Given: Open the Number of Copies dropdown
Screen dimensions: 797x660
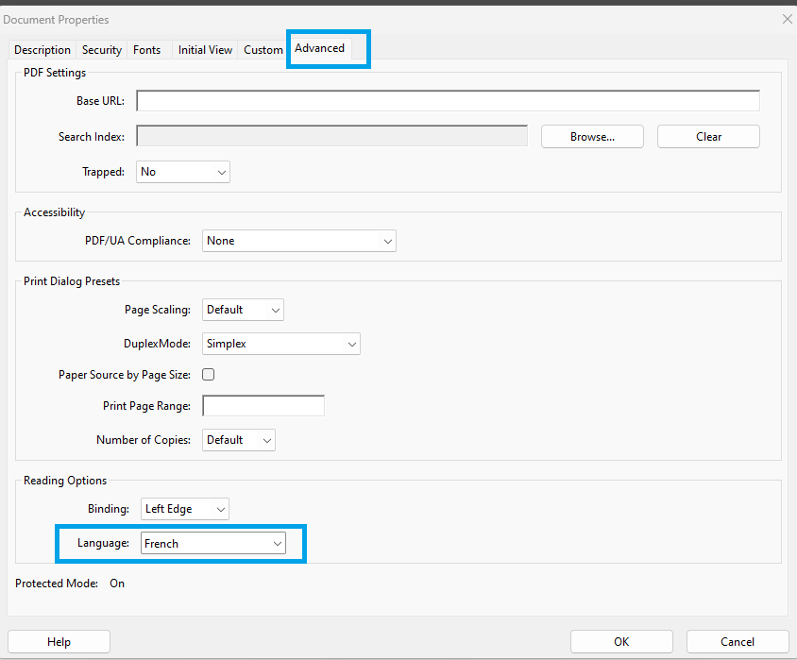Looking at the screenshot, I should click(x=239, y=440).
